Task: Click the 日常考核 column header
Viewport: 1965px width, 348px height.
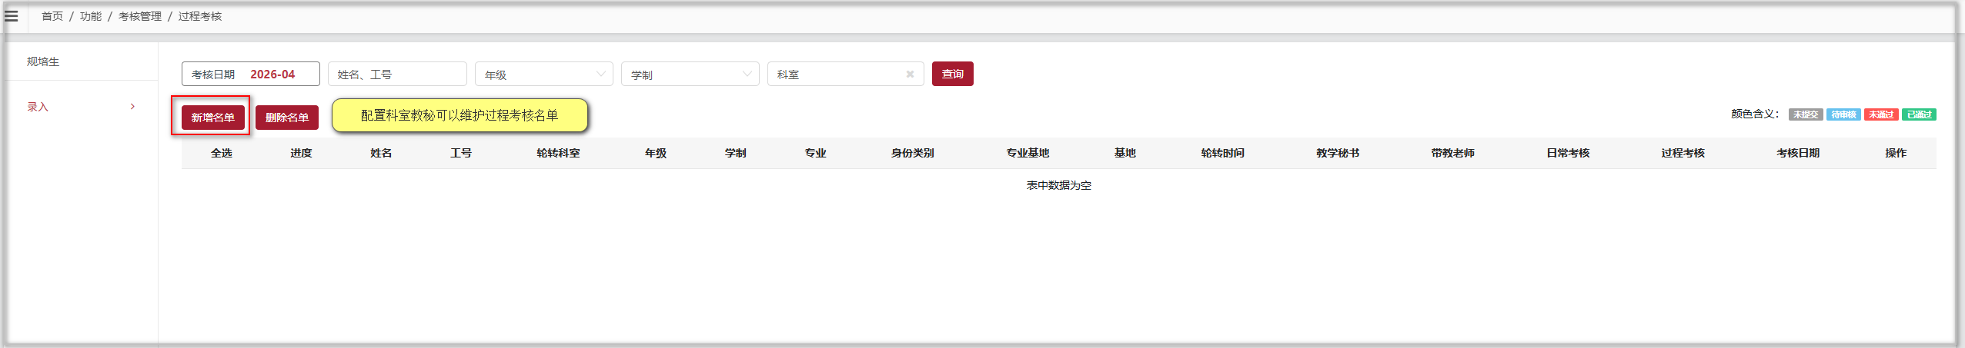Action: (x=1569, y=153)
